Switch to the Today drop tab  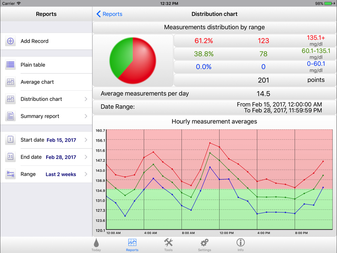pos(96,245)
